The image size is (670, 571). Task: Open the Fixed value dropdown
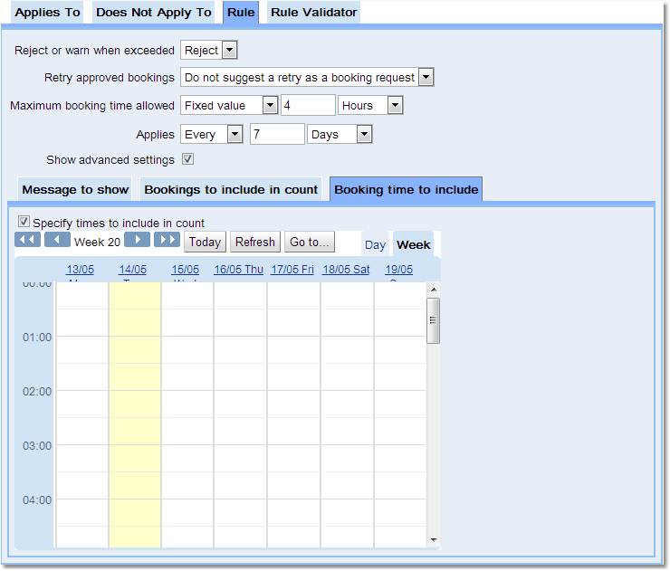(x=270, y=106)
